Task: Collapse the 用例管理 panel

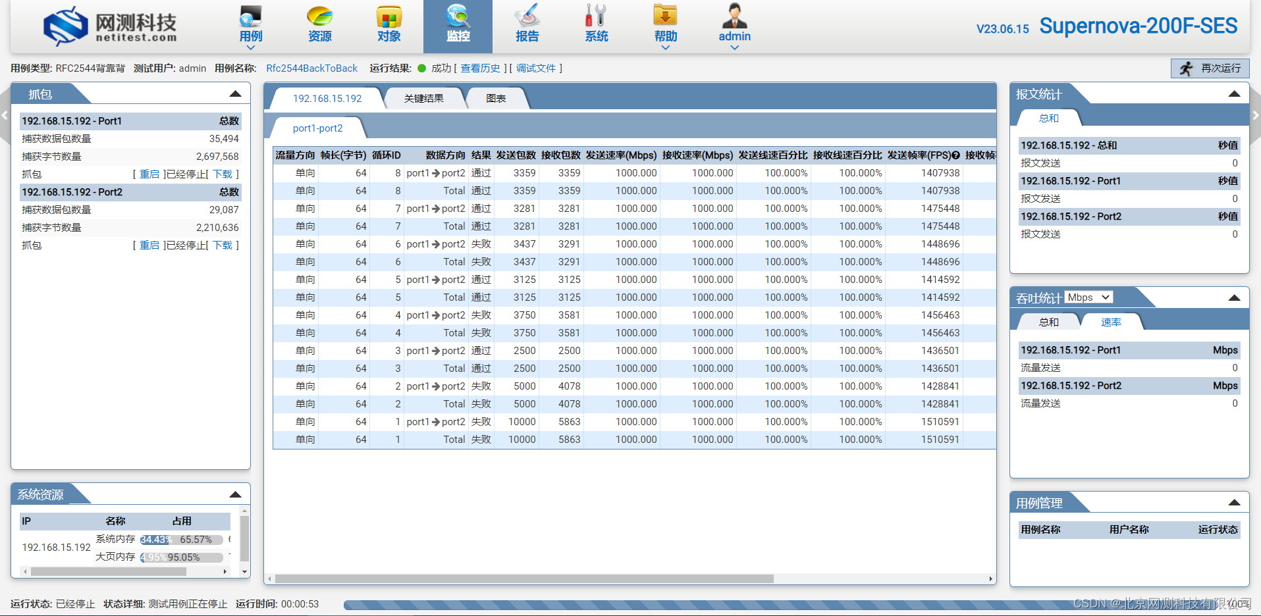Action: click(1234, 503)
